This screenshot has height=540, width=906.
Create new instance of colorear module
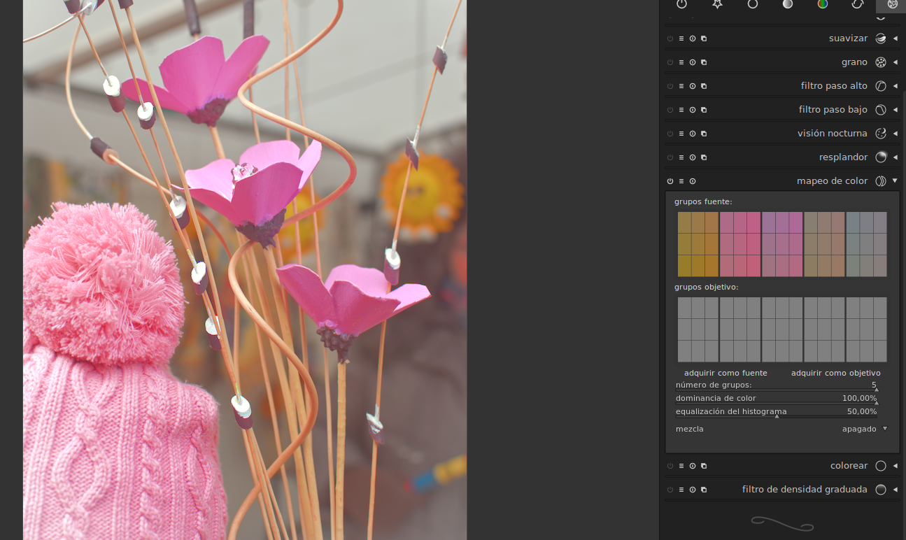[704, 466]
